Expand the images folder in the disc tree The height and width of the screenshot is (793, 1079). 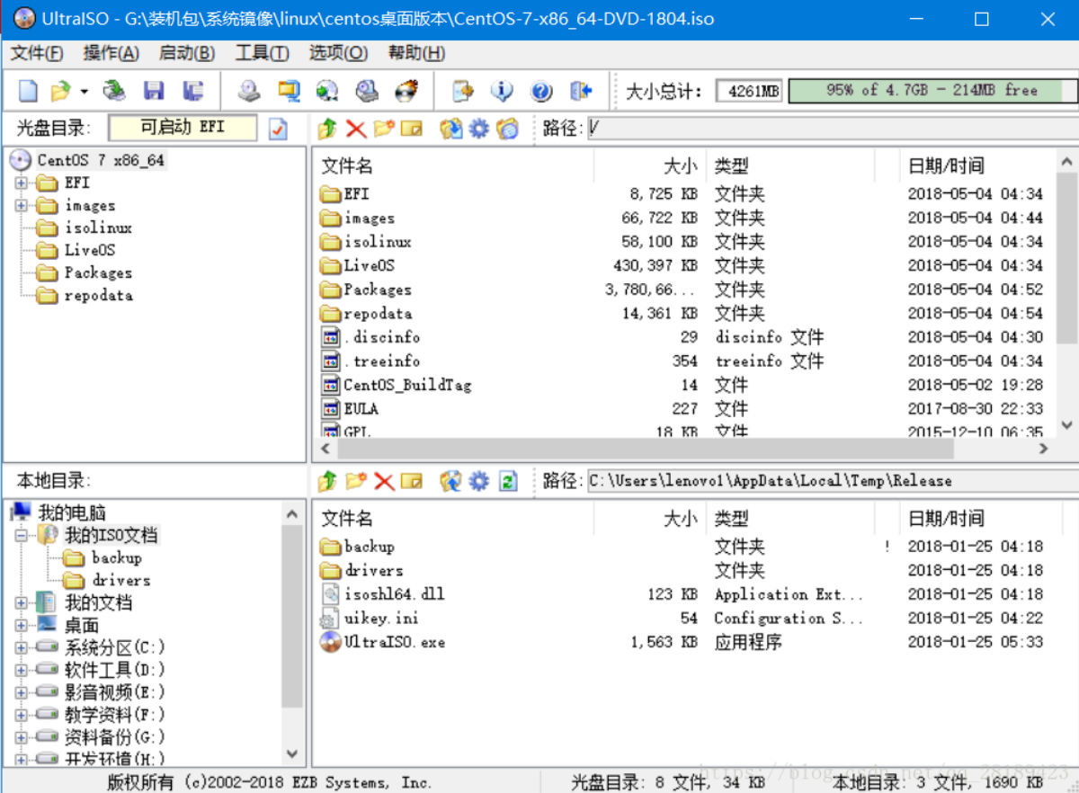[x=22, y=206]
